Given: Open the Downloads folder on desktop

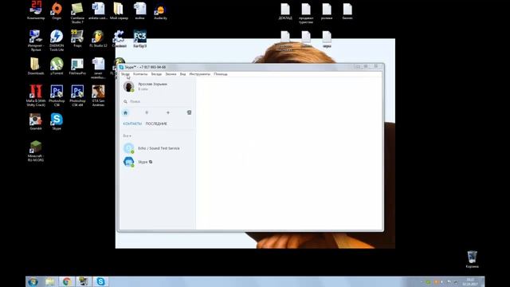Looking at the screenshot, I should click(36, 66).
